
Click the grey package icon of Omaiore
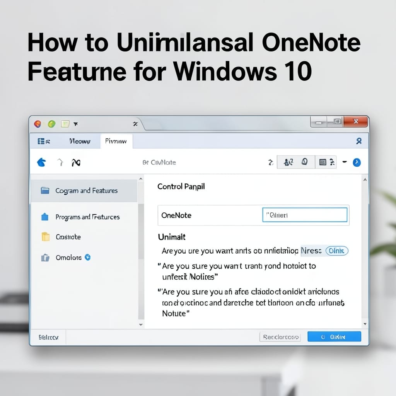(45, 258)
